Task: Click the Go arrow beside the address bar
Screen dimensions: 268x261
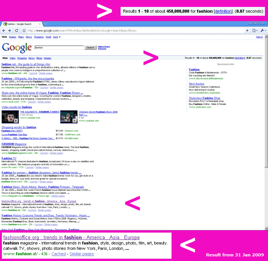Action: (247, 30)
